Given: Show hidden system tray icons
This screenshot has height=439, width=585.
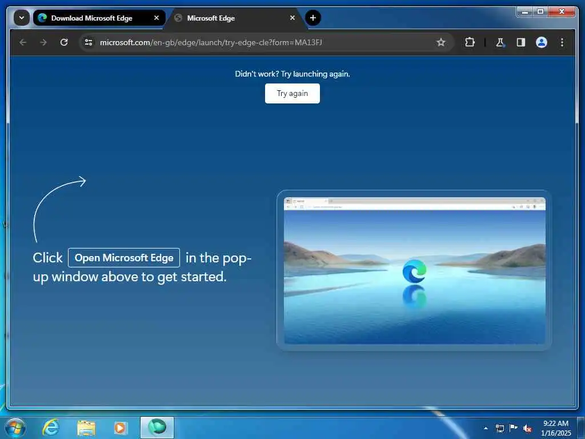Looking at the screenshot, I should (486, 428).
